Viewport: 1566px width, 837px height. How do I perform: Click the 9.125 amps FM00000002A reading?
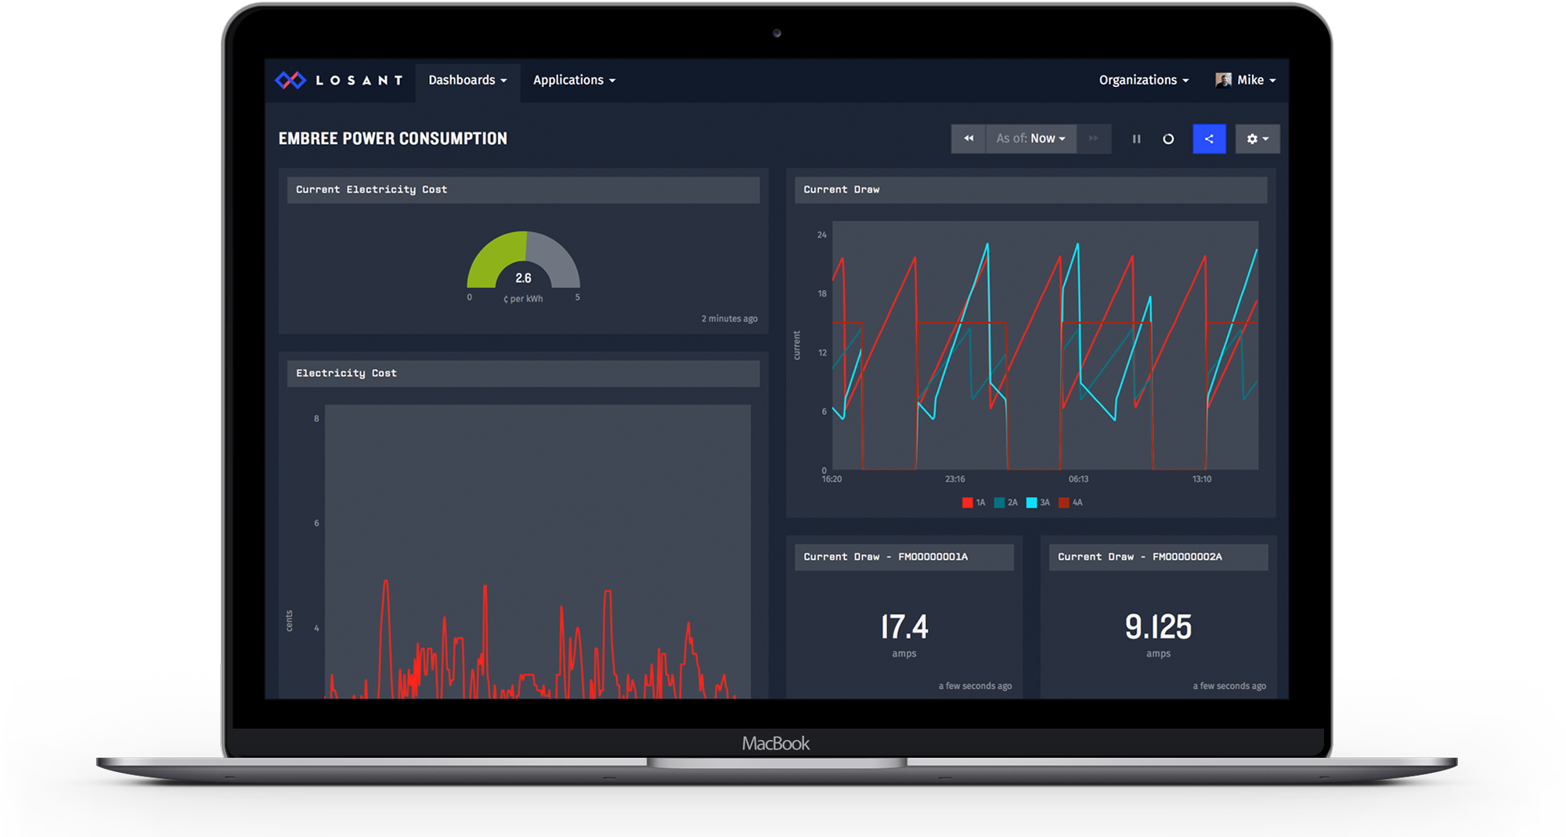coord(1158,628)
